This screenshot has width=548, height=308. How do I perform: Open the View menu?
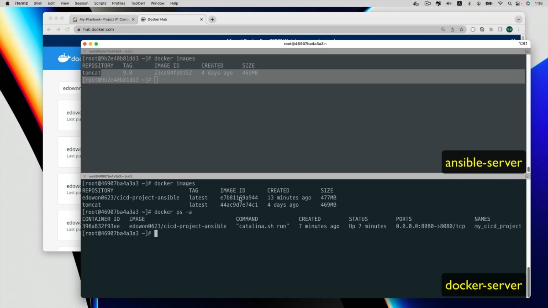tap(65, 3)
